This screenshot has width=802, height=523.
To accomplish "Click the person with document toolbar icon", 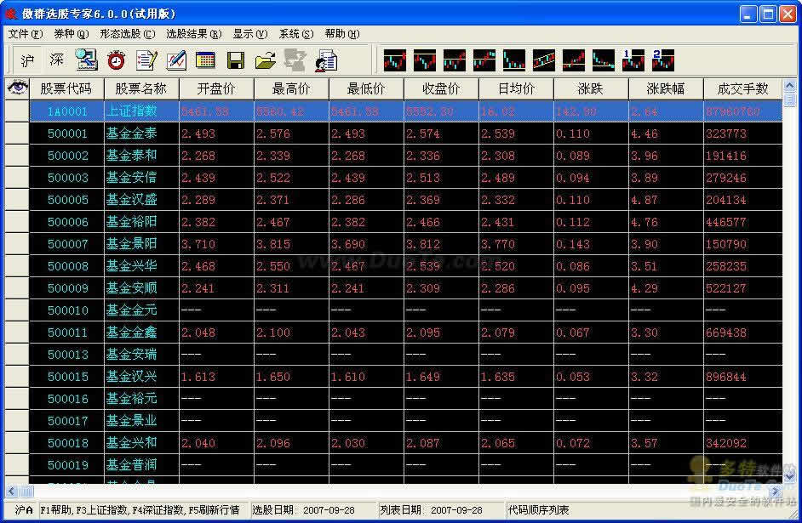I will tap(325, 60).
